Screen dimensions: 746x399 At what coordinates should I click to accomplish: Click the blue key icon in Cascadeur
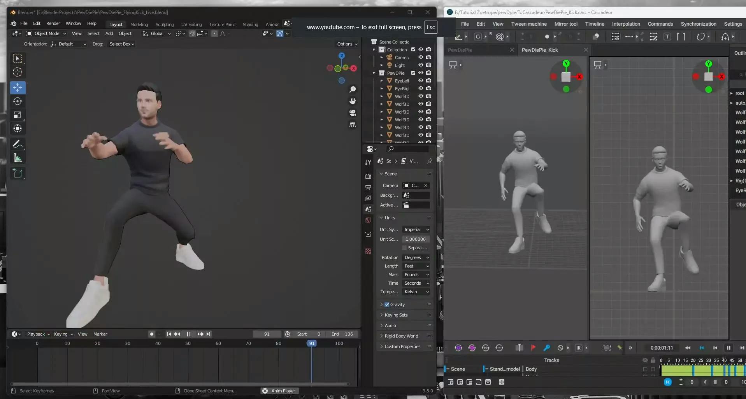click(x=547, y=348)
